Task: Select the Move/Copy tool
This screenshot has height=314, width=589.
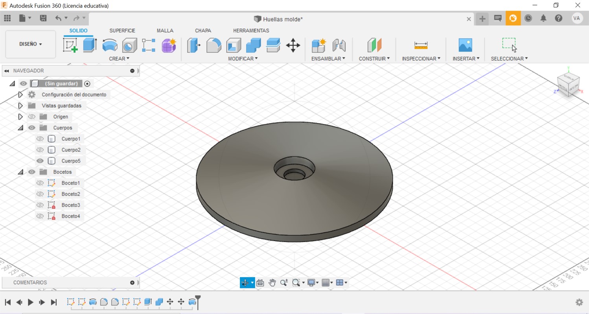Action: pyautogui.click(x=293, y=45)
